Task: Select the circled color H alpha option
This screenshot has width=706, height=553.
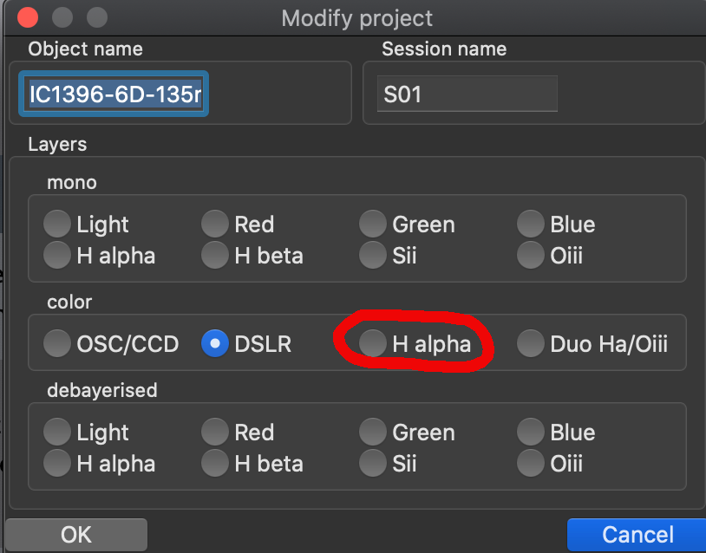Action: 373,344
